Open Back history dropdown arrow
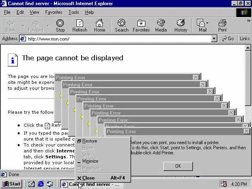Viewport: 252px width, 189px height. pyautogui.click(x=24, y=26)
